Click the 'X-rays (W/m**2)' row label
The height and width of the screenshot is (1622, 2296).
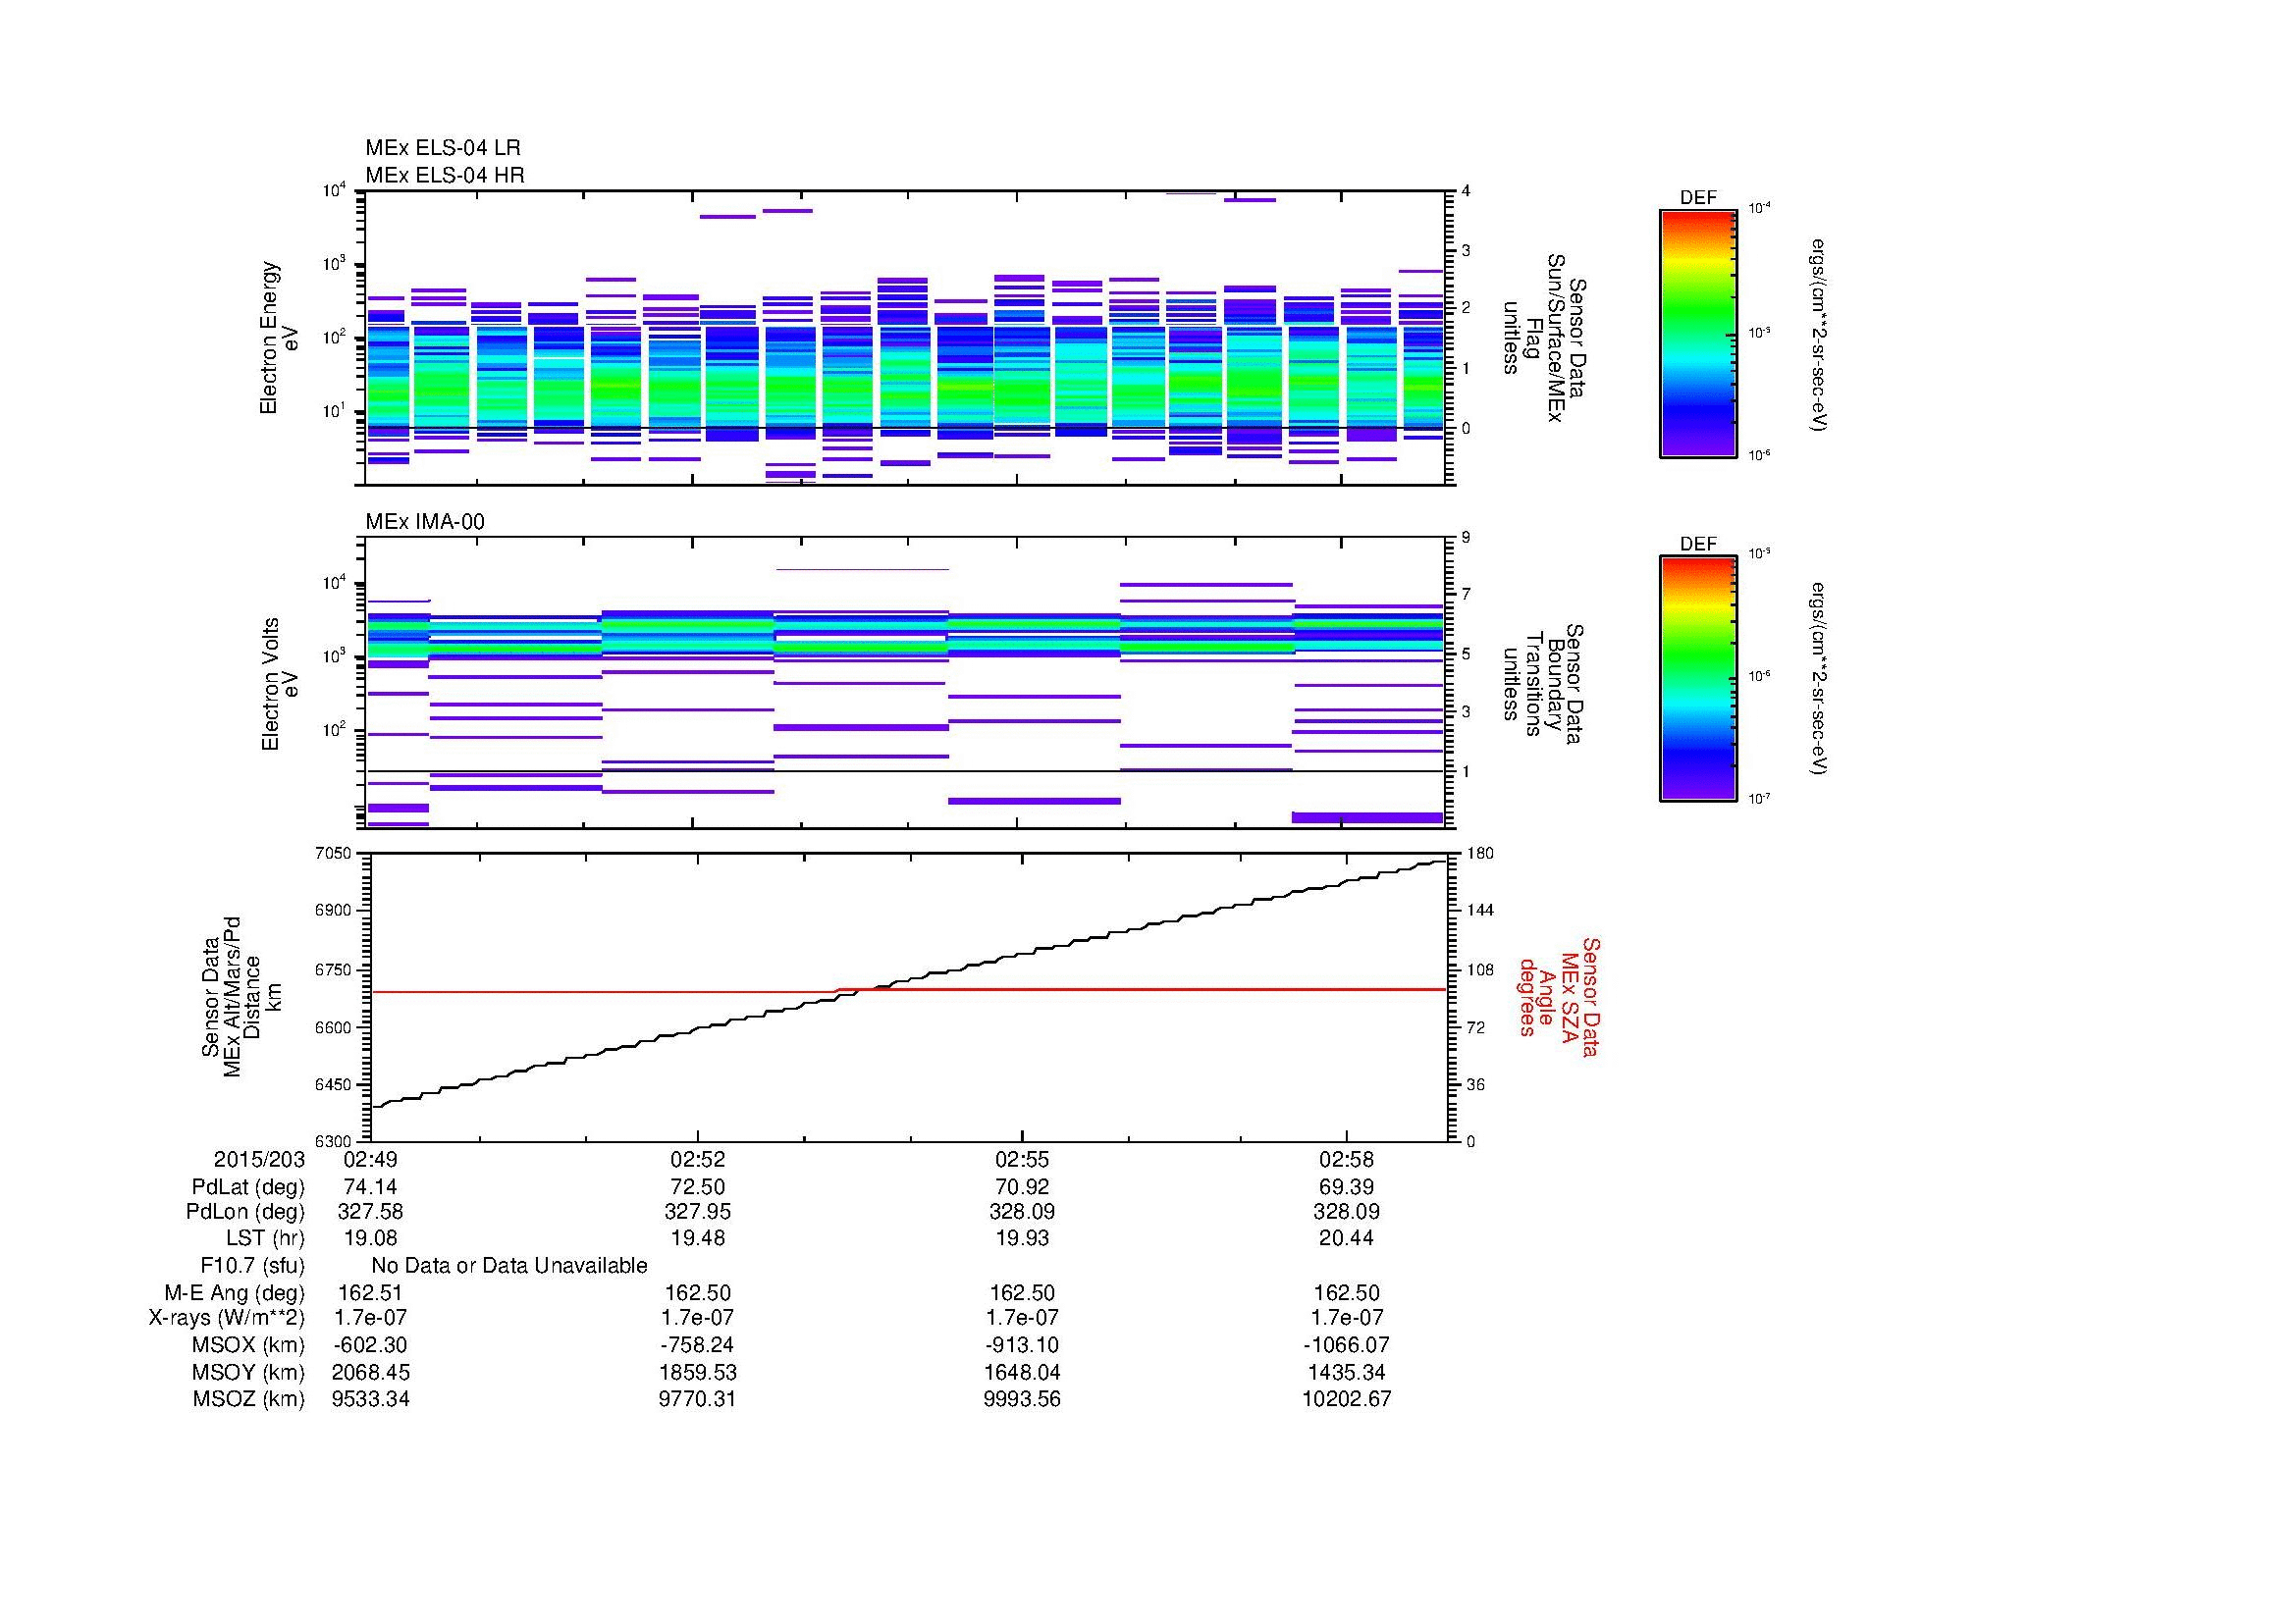(227, 1317)
